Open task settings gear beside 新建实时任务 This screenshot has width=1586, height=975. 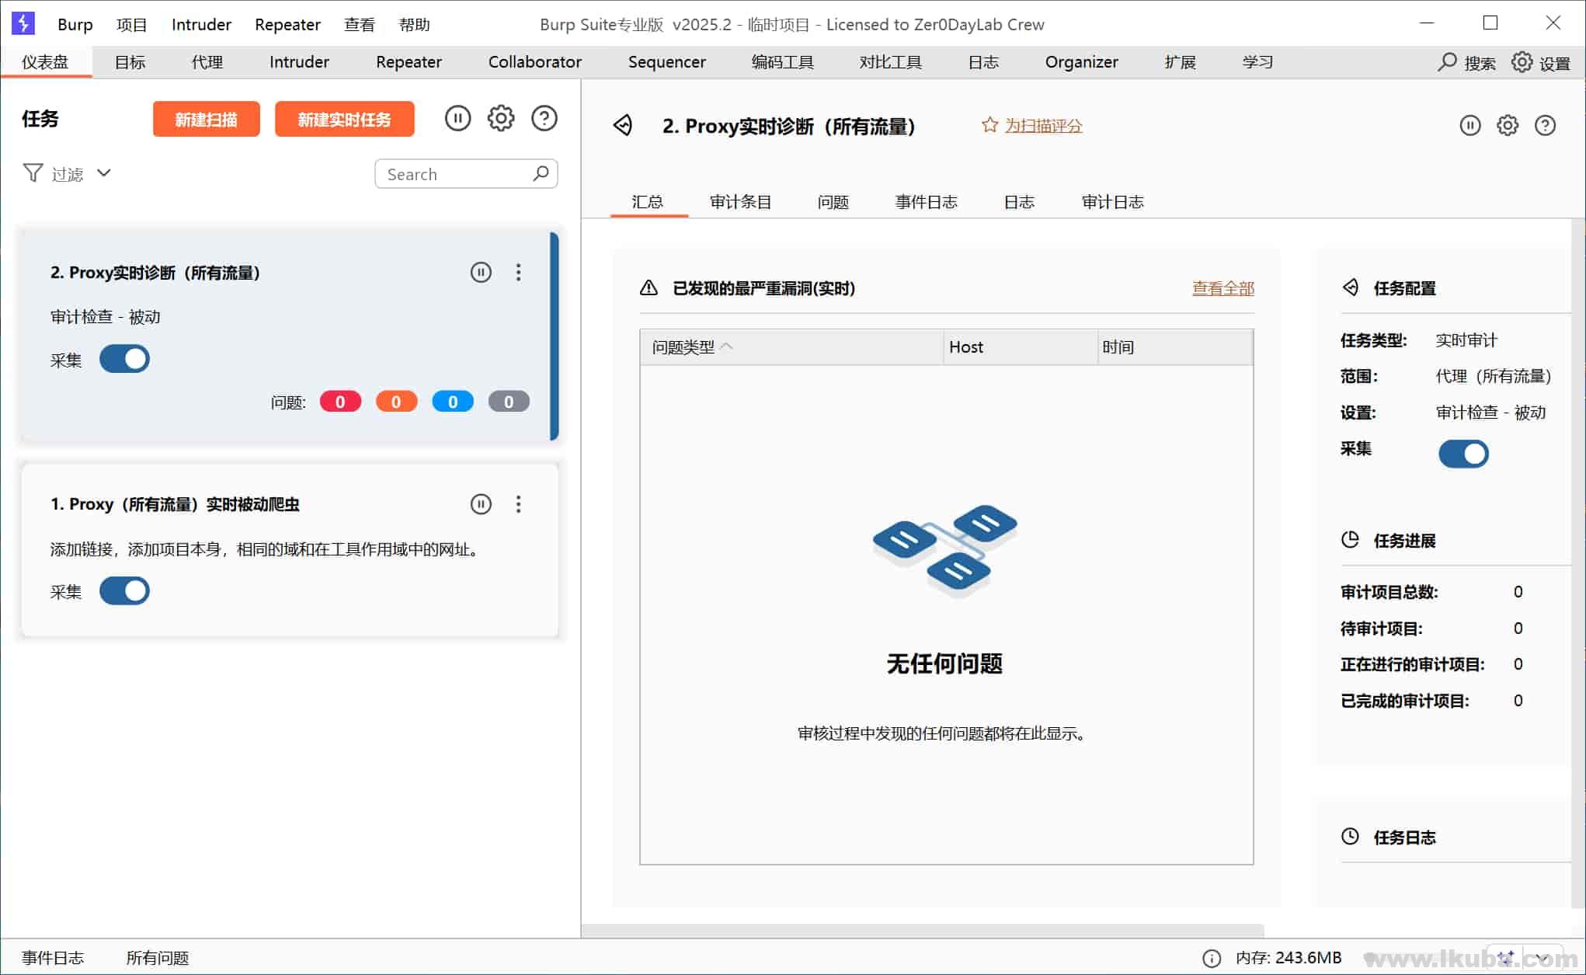501,119
